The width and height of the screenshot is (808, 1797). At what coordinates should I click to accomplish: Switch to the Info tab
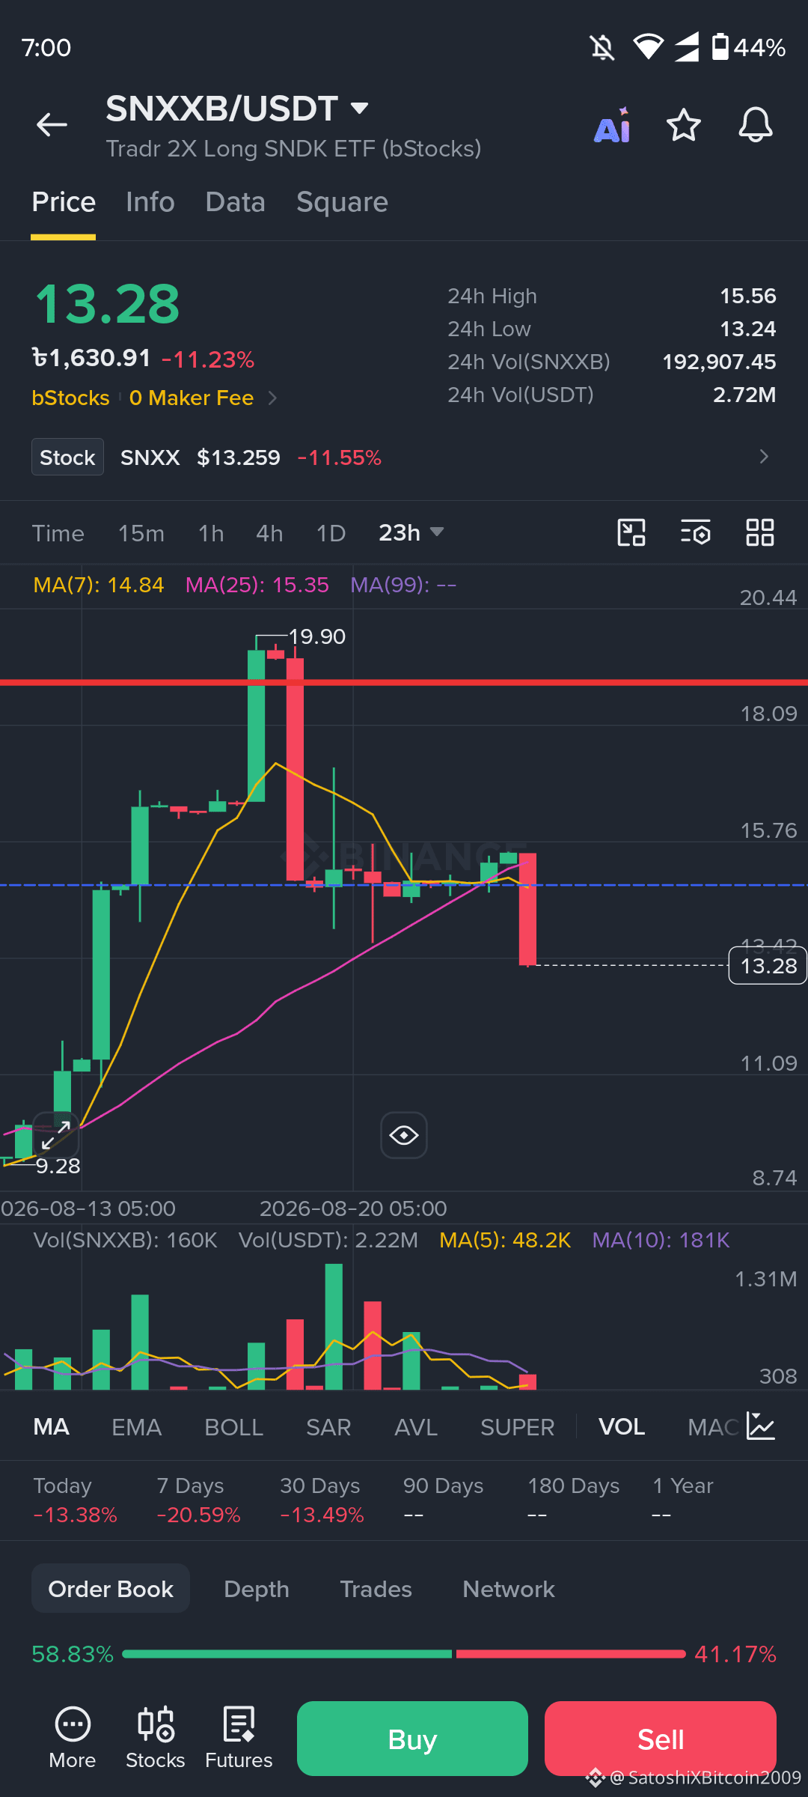[150, 202]
